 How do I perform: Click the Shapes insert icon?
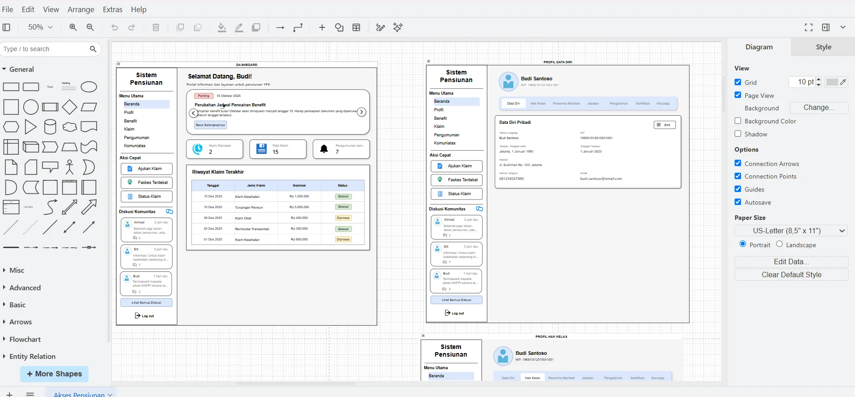339,27
